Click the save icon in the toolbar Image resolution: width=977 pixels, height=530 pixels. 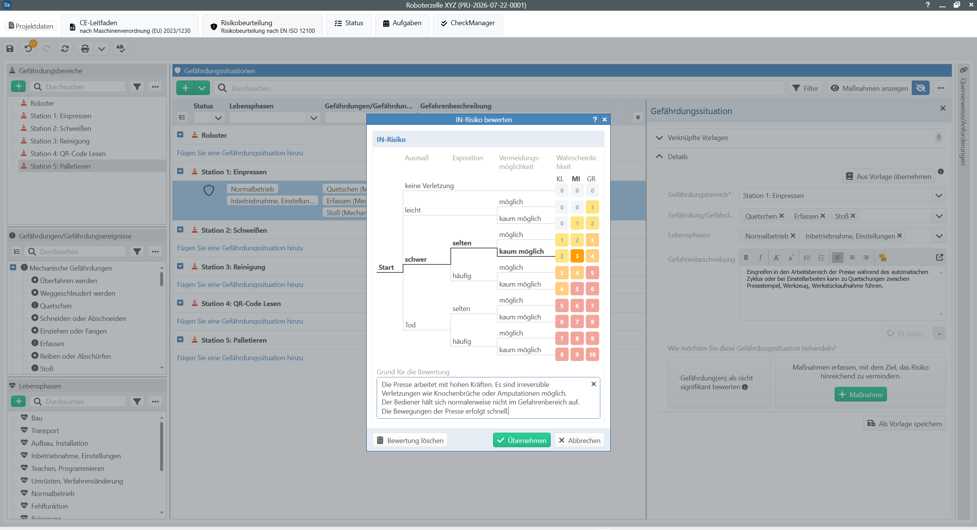pos(10,48)
